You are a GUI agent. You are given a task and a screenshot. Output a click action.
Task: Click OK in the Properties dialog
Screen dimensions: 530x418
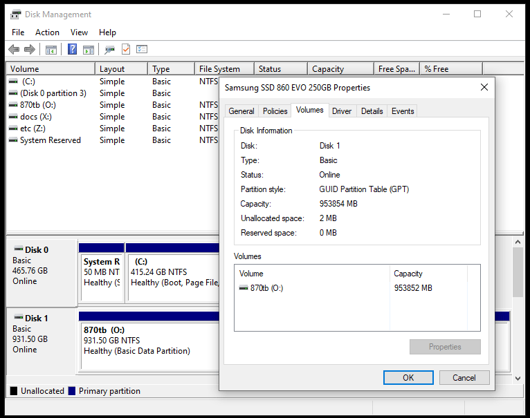click(x=408, y=377)
